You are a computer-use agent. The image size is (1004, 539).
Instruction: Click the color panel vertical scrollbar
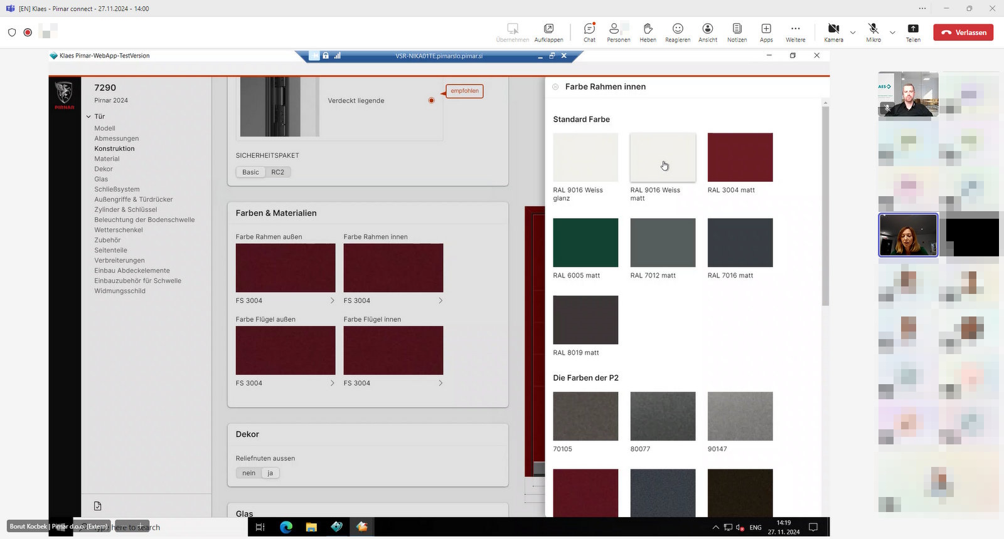825,207
